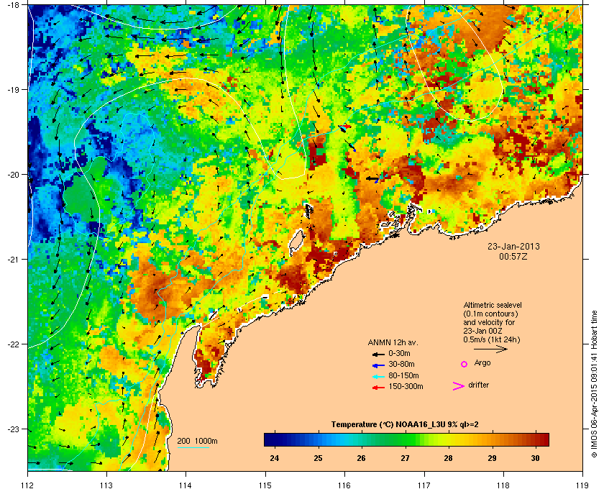604x489 pixels.
Task: Select the 150-300m depth label
Action: tap(406, 386)
